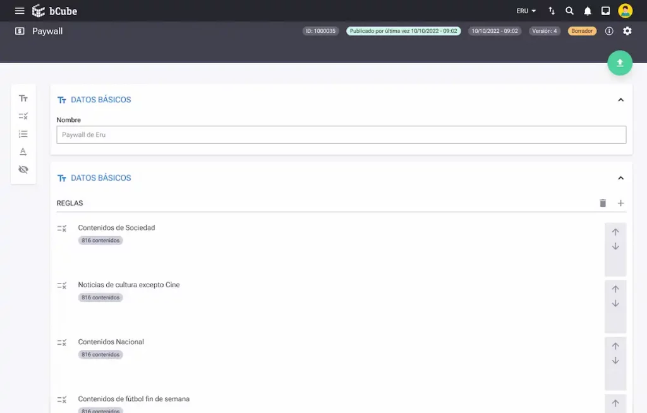
Task: Add a new rule with plus icon
Action: [620, 203]
